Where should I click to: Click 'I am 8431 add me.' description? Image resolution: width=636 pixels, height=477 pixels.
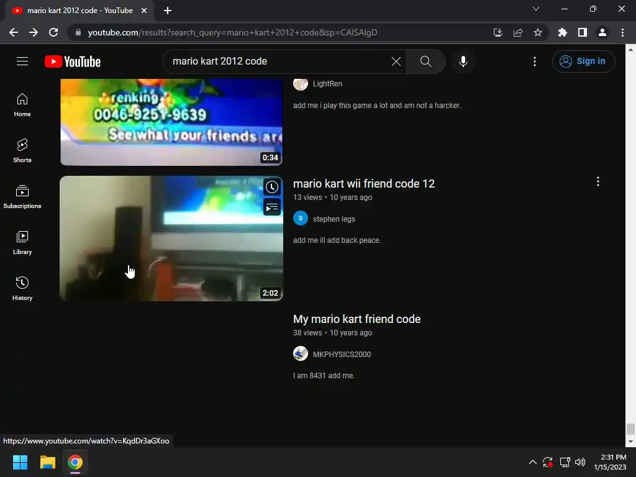point(323,376)
